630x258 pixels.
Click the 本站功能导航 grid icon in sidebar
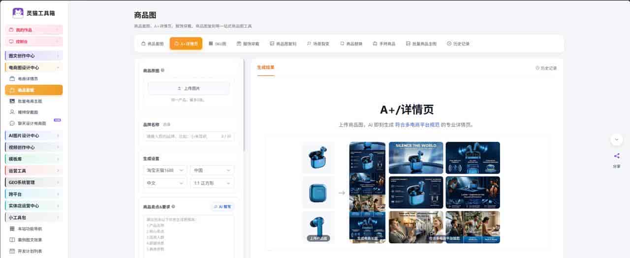click(x=12, y=229)
